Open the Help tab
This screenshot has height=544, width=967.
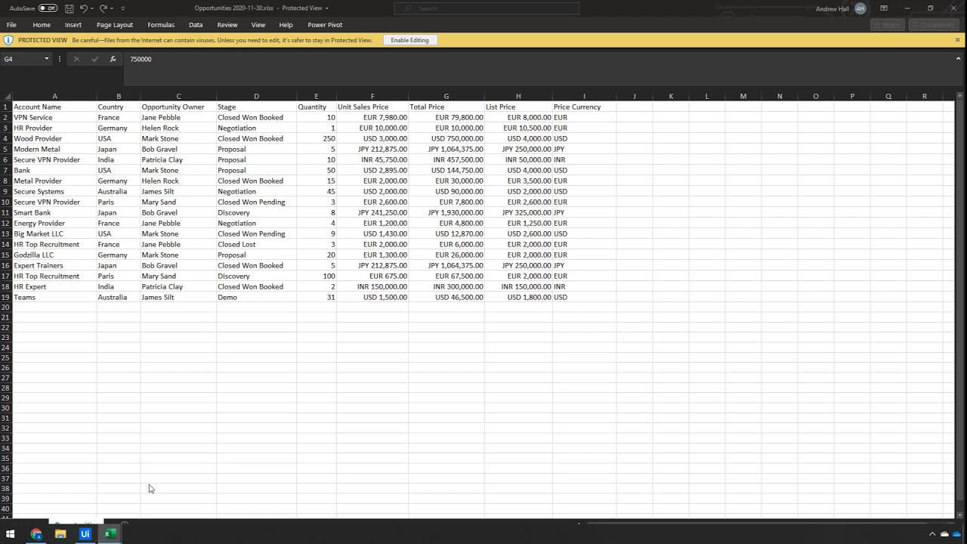(x=286, y=25)
